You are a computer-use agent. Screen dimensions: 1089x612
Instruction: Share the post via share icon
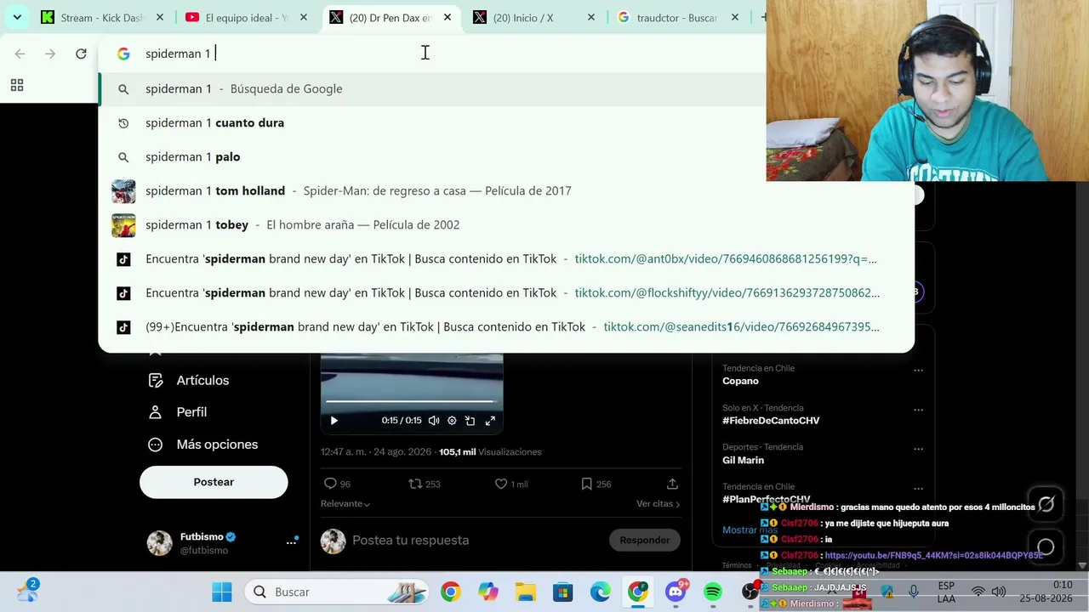coord(672,484)
